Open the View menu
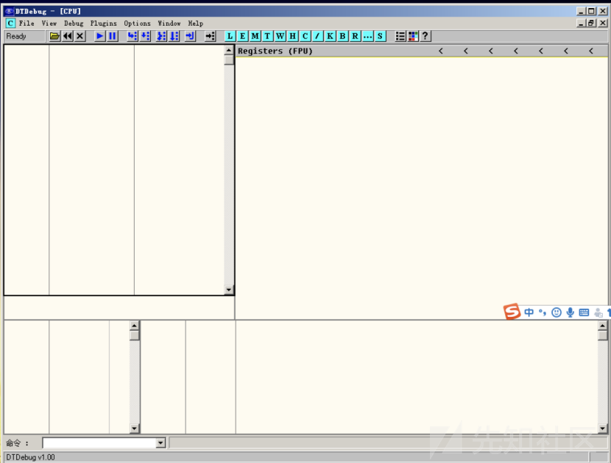The height and width of the screenshot is (463, 611). pos(49,24)
